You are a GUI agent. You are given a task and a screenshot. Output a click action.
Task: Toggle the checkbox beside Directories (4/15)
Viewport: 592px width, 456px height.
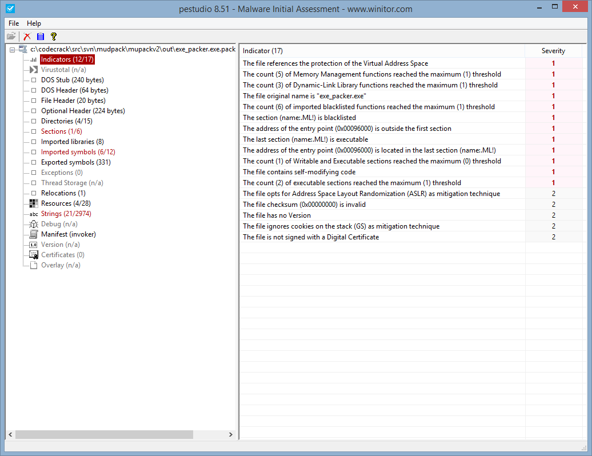[34, 121]
